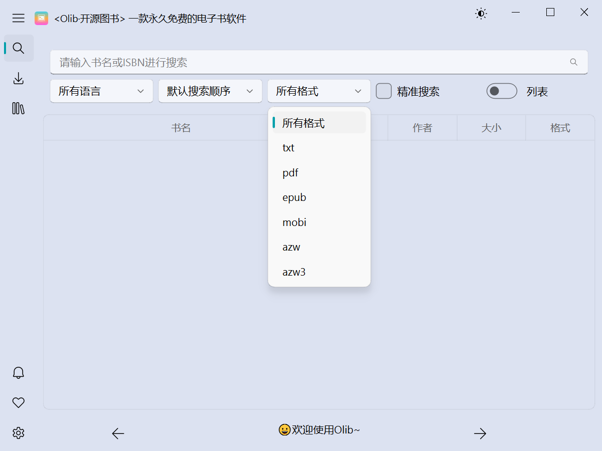Open the 默认搜索顺序 sort dropdown

(210, 91)
